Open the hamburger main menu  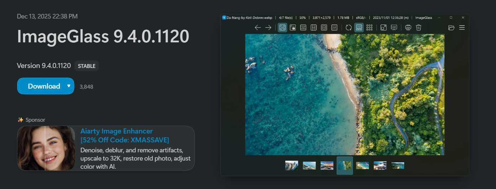[x=462, y=27]
